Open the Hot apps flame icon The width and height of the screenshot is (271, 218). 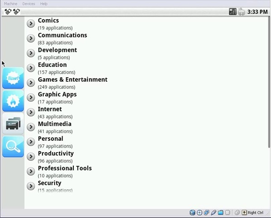click(x=13, y=101)
